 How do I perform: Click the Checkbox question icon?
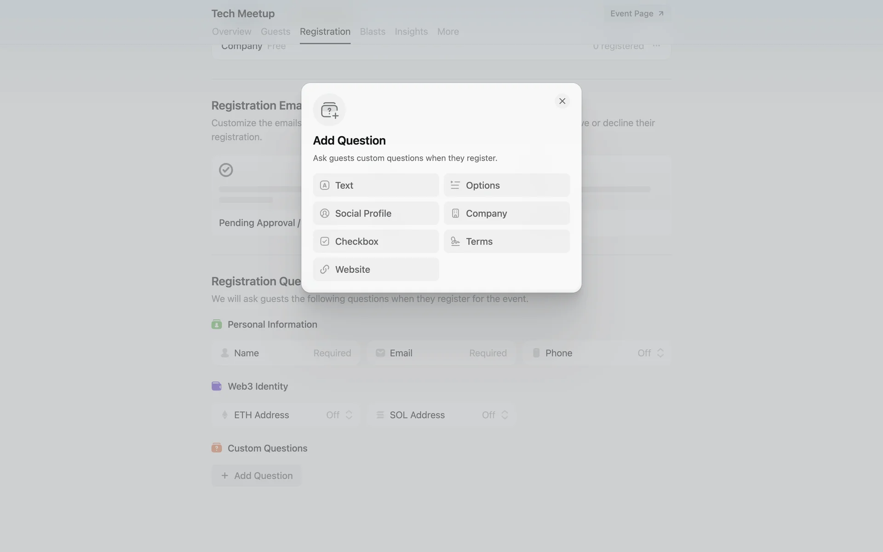(x=325, y=241)
